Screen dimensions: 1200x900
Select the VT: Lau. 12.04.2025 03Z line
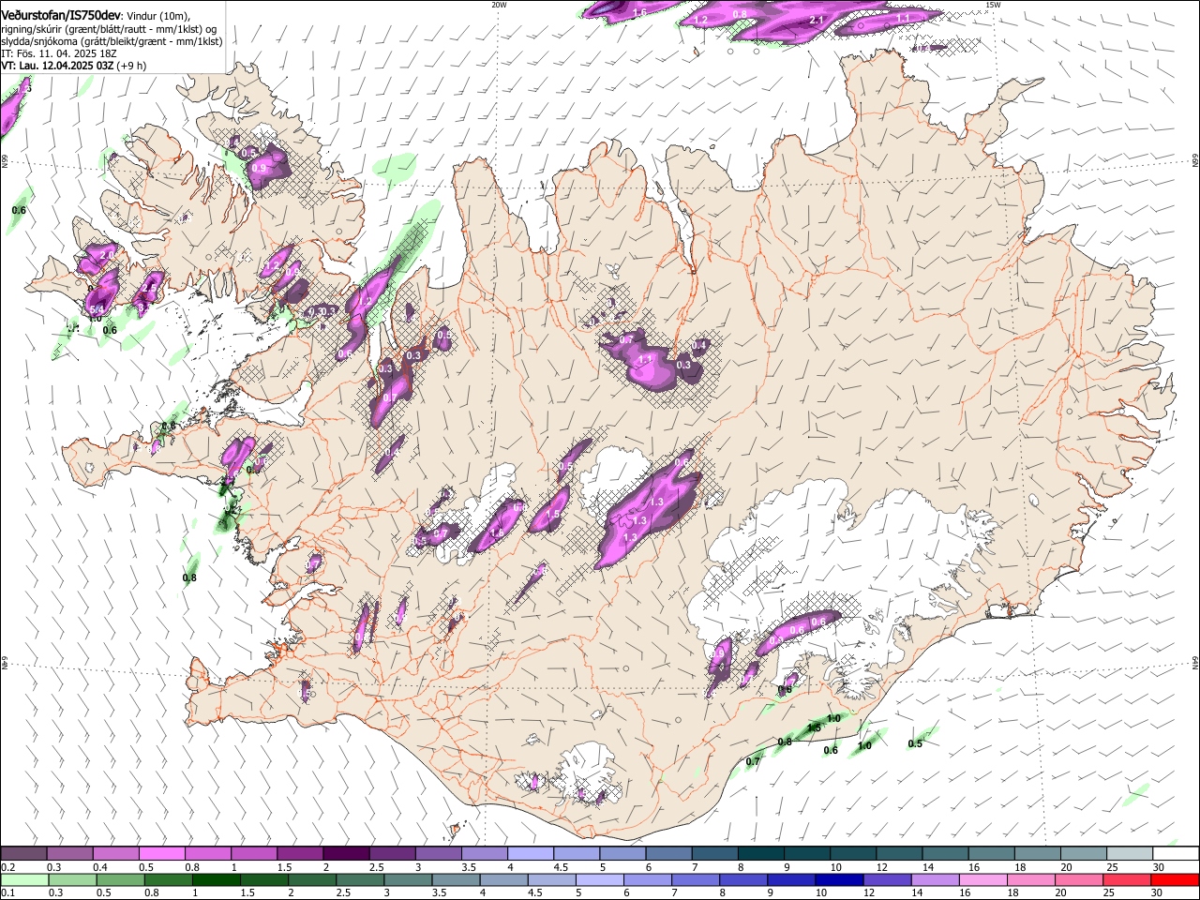tap(58, 67)
